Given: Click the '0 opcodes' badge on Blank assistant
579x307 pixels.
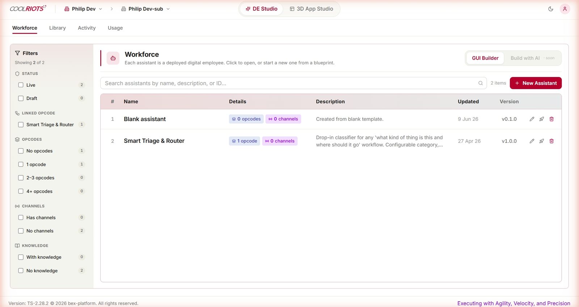Looking at the screenshot, I should point(246,119).
